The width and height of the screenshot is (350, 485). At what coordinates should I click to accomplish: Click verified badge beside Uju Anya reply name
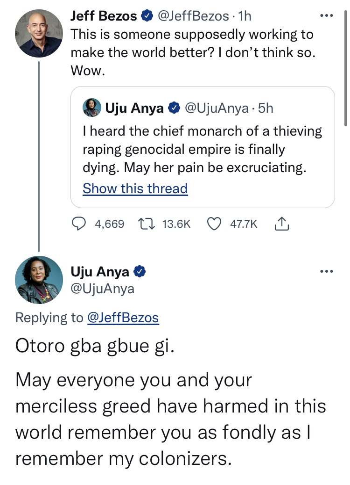(140, 271)
